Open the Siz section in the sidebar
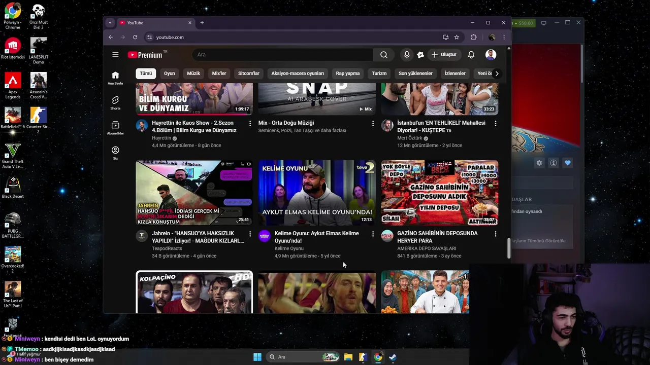 (x=115, y=153)
